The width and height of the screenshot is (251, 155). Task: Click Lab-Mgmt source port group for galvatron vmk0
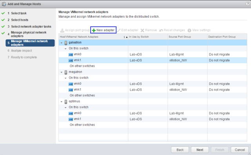click(x=176, y=55)
